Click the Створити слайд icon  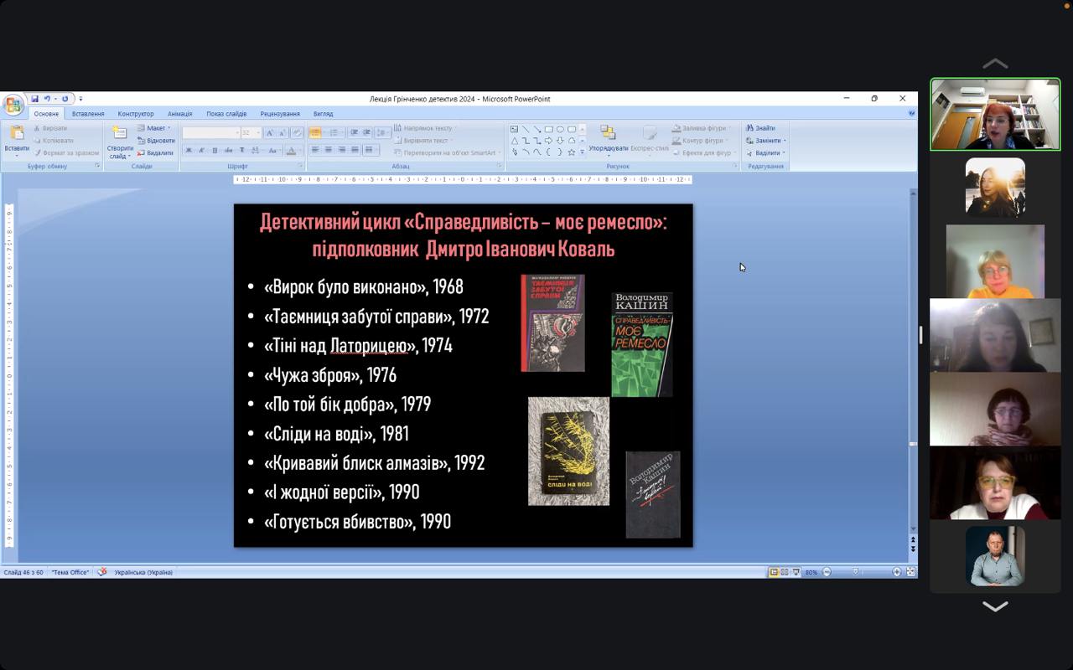[120, 134]
